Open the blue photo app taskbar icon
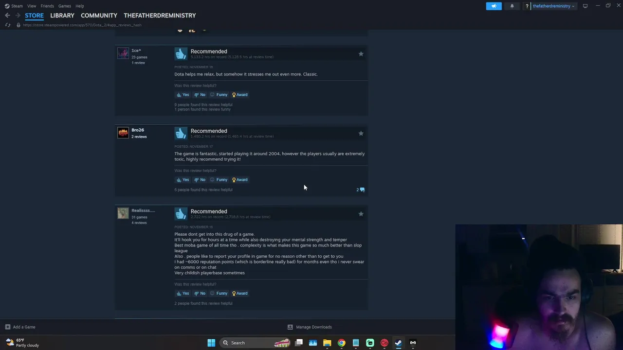The width and height of the screenshot is (623, 350). (313, 343)
